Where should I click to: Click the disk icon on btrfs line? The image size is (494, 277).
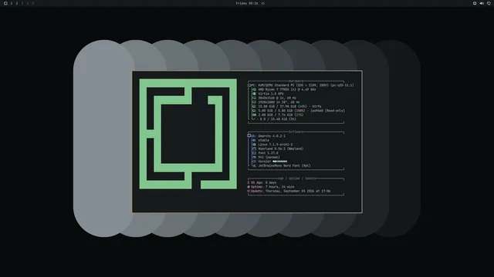(254, 106)
